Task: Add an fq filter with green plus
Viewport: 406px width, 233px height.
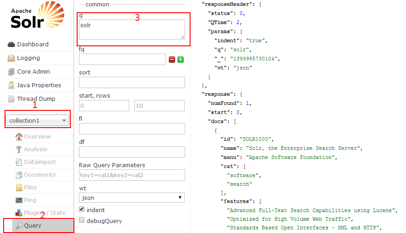Action: pyautogui.click(x=181, y=59)
